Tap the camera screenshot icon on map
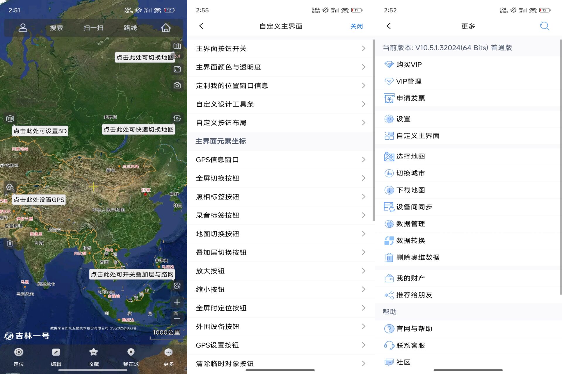This screenshot has width=562, height=374. tap(177, 85)
